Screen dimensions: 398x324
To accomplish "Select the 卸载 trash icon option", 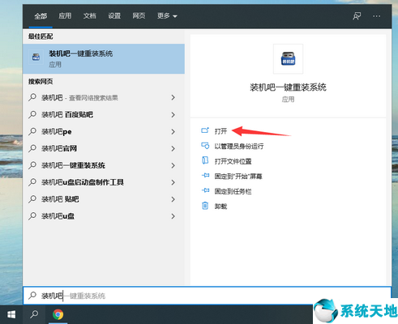I will (x=205, y=206).
